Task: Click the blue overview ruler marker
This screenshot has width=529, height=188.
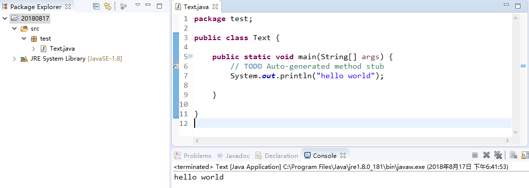Action: coord(523,66)
